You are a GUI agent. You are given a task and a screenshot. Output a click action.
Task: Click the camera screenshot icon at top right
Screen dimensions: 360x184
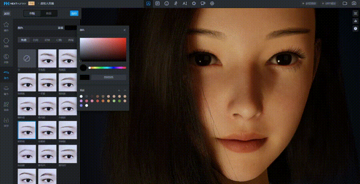tap(354, 3)
